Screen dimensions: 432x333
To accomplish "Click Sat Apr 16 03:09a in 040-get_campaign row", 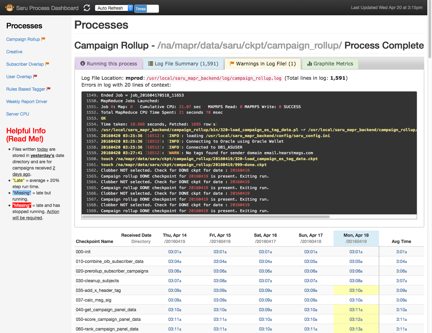I will pyautogui.click(x=266, y=310).
